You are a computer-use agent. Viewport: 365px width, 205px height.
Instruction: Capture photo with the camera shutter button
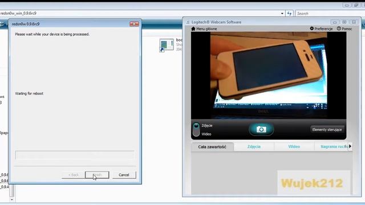tap(261, 129)
